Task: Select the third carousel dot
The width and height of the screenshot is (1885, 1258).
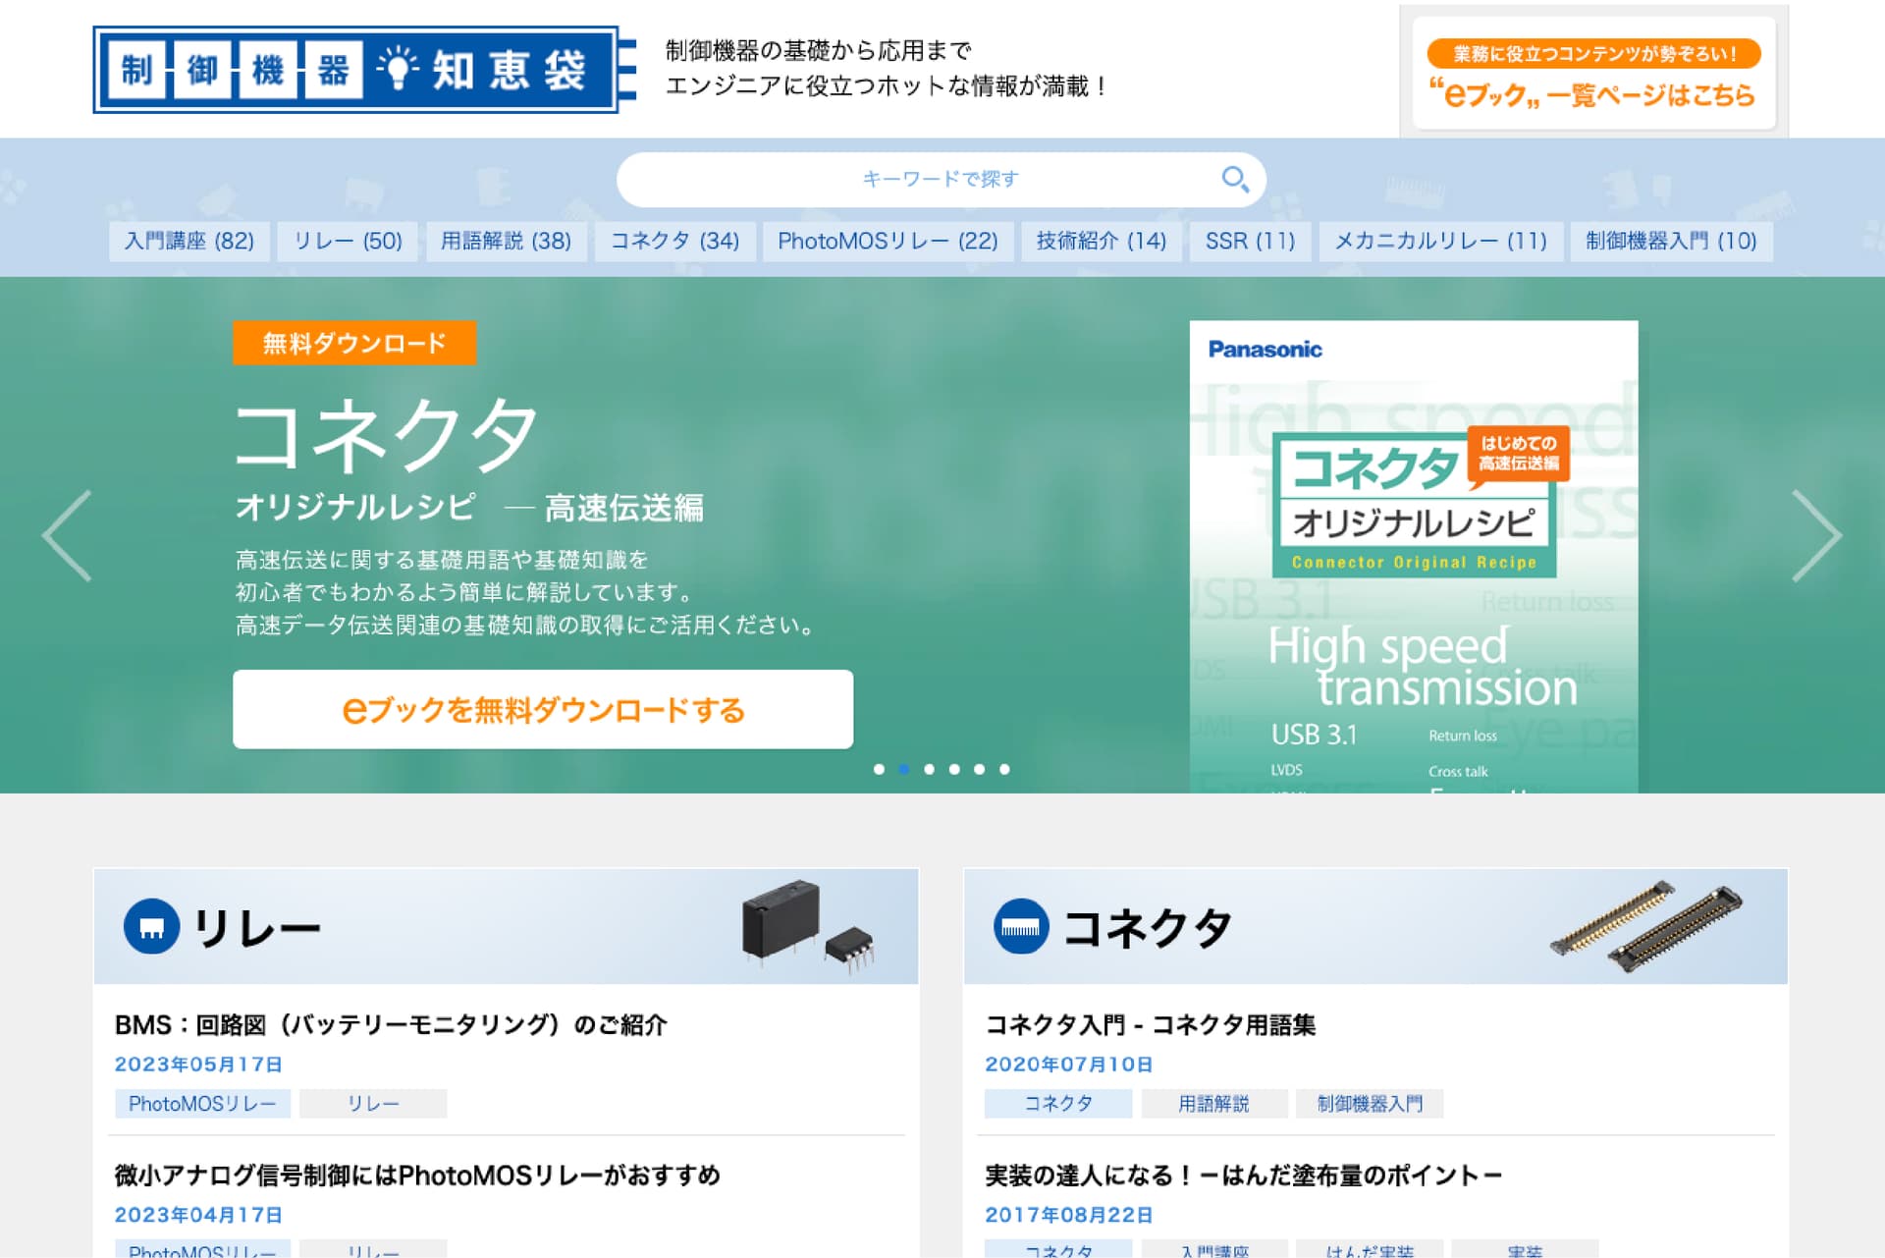Action: point(929,769)
